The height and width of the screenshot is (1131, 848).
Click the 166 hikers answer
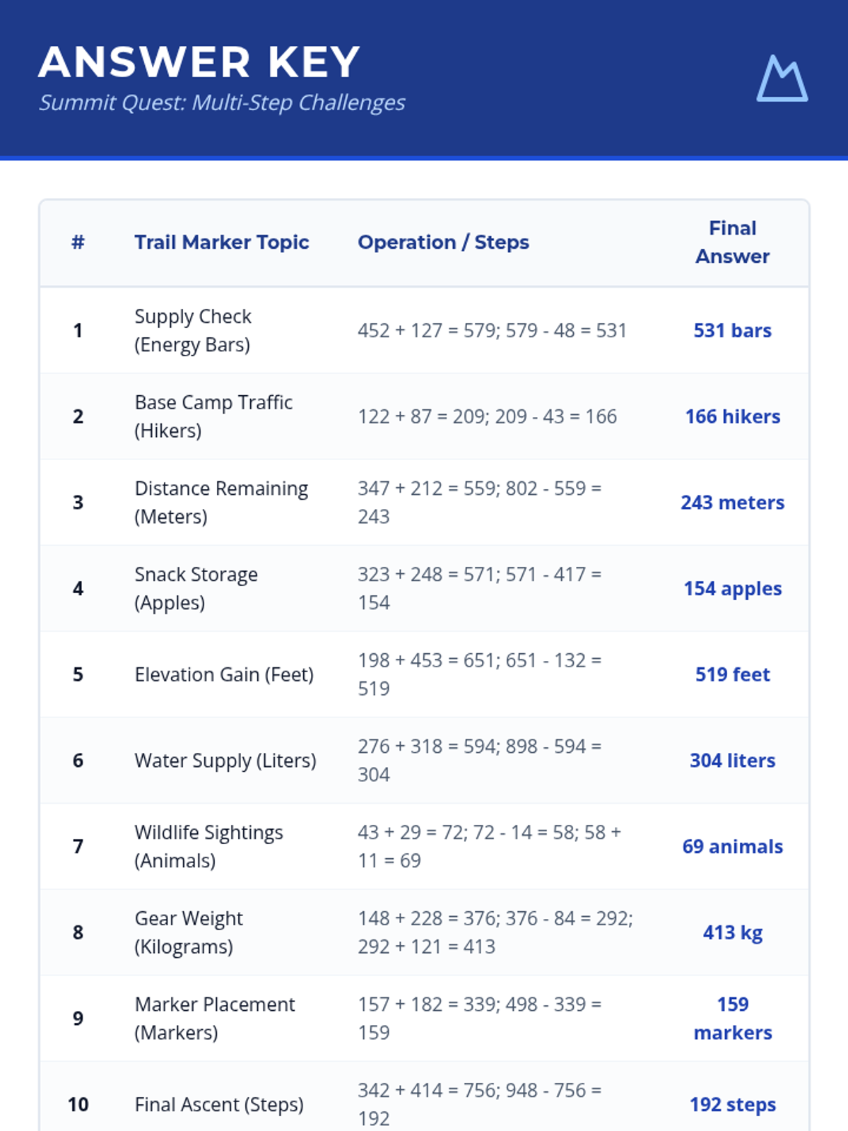point(733,416)
